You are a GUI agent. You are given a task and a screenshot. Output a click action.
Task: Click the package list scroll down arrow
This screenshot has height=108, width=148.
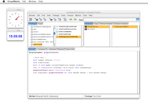pos(54,46)
